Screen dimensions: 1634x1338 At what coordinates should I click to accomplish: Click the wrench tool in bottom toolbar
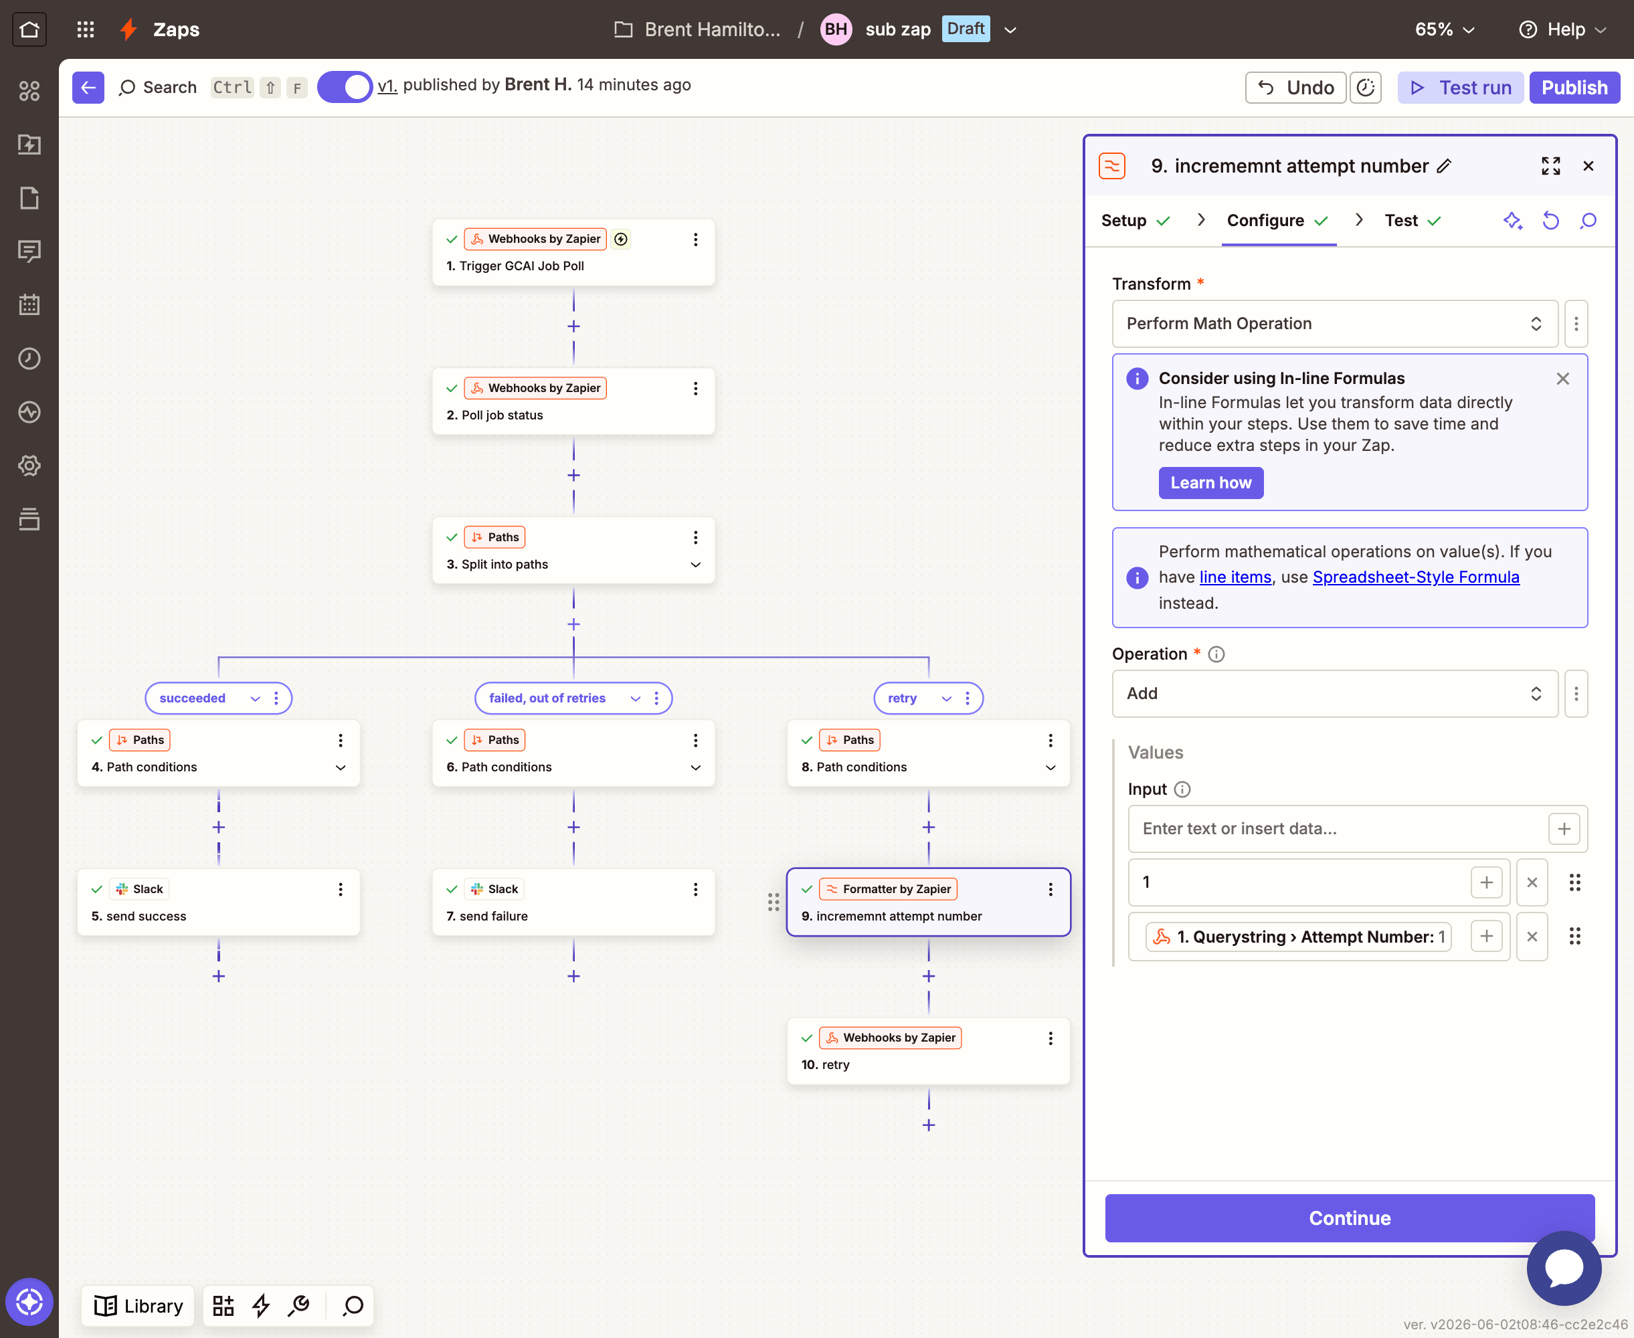pyautogui.click(x=299, y=1306)
